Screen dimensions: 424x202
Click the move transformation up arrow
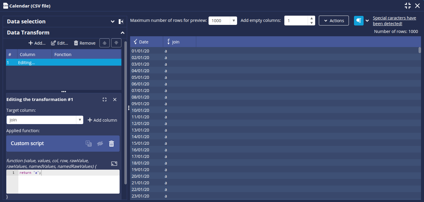[104, 43]
